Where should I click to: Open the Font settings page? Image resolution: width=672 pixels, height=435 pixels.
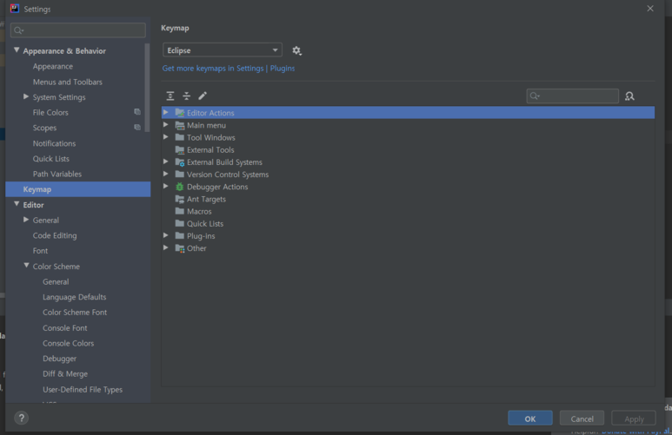pyautogui.click(x=40, y=251)
